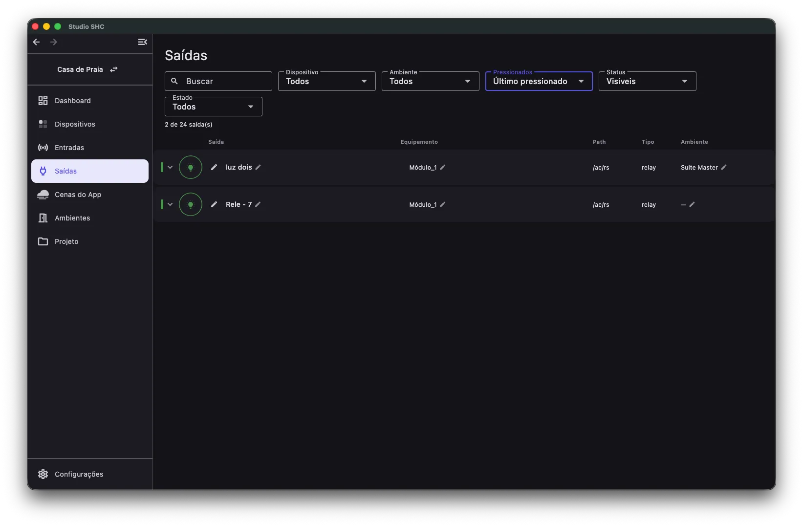Expand the luz dois row chevron
Image resolution: width=803 pixels, height=526 pixels.
(x=170, y=167)
